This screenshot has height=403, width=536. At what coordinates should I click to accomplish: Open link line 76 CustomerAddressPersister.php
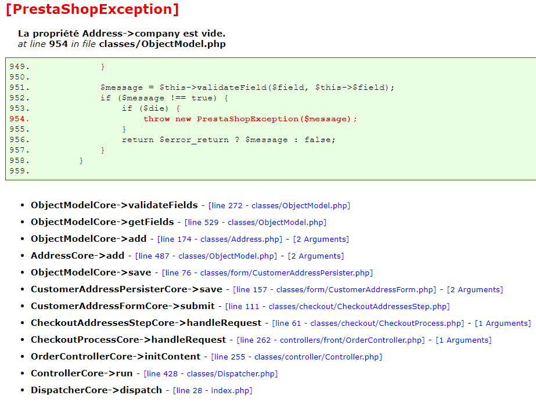[x=267, y=273]
